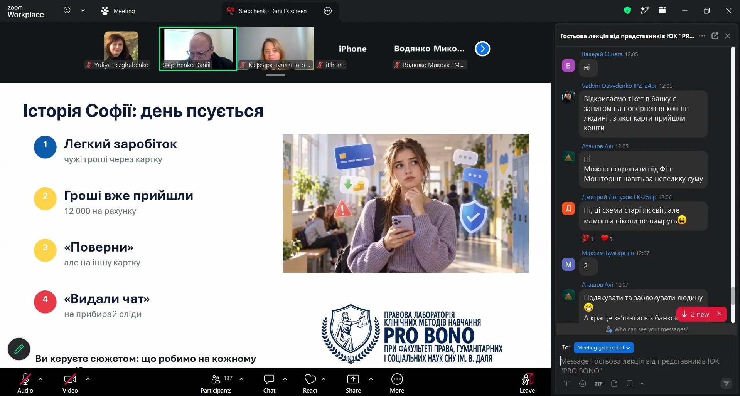This screenshot has height=396, width=740.
Task: Close the chat panel
Action: point(728,36)
